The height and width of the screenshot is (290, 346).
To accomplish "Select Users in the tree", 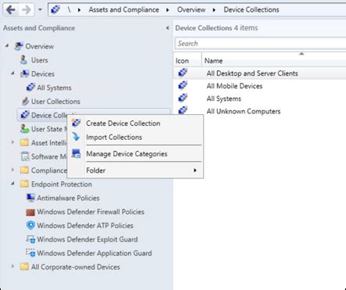I will coord(40,60).
